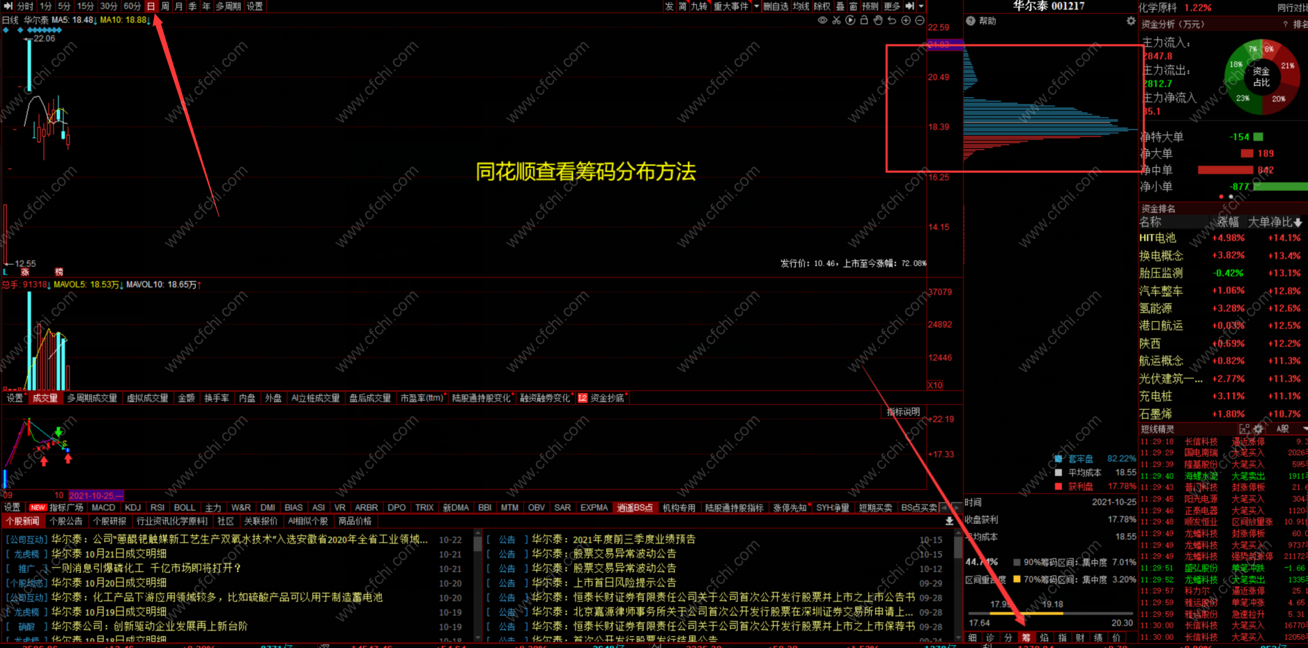The image size is (1308, 648).
Task: Click the pop-out window icon in 短线精灵 header
Action: pos(1245,429)
